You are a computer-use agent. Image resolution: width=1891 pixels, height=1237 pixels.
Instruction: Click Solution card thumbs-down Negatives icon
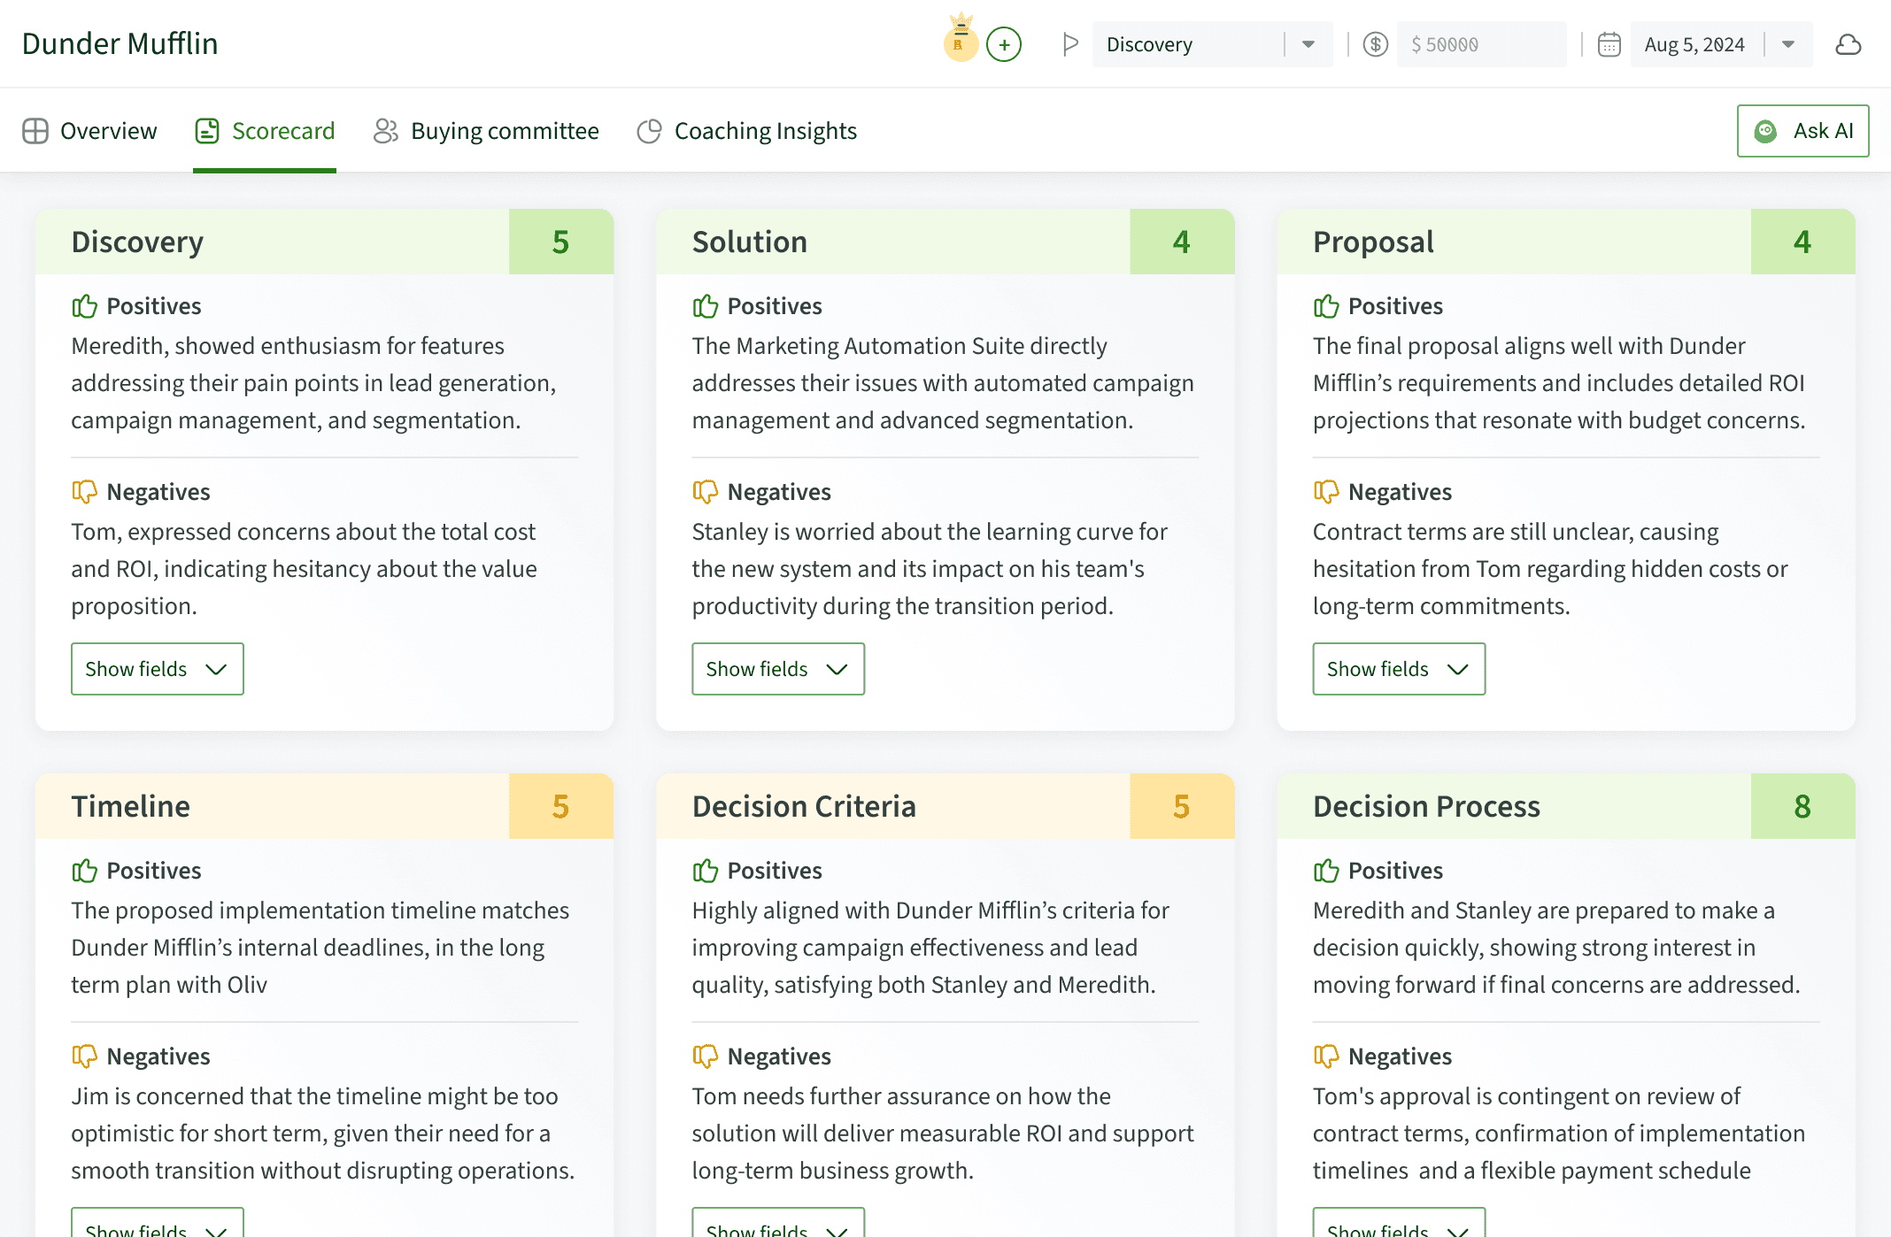pos(705,492)
